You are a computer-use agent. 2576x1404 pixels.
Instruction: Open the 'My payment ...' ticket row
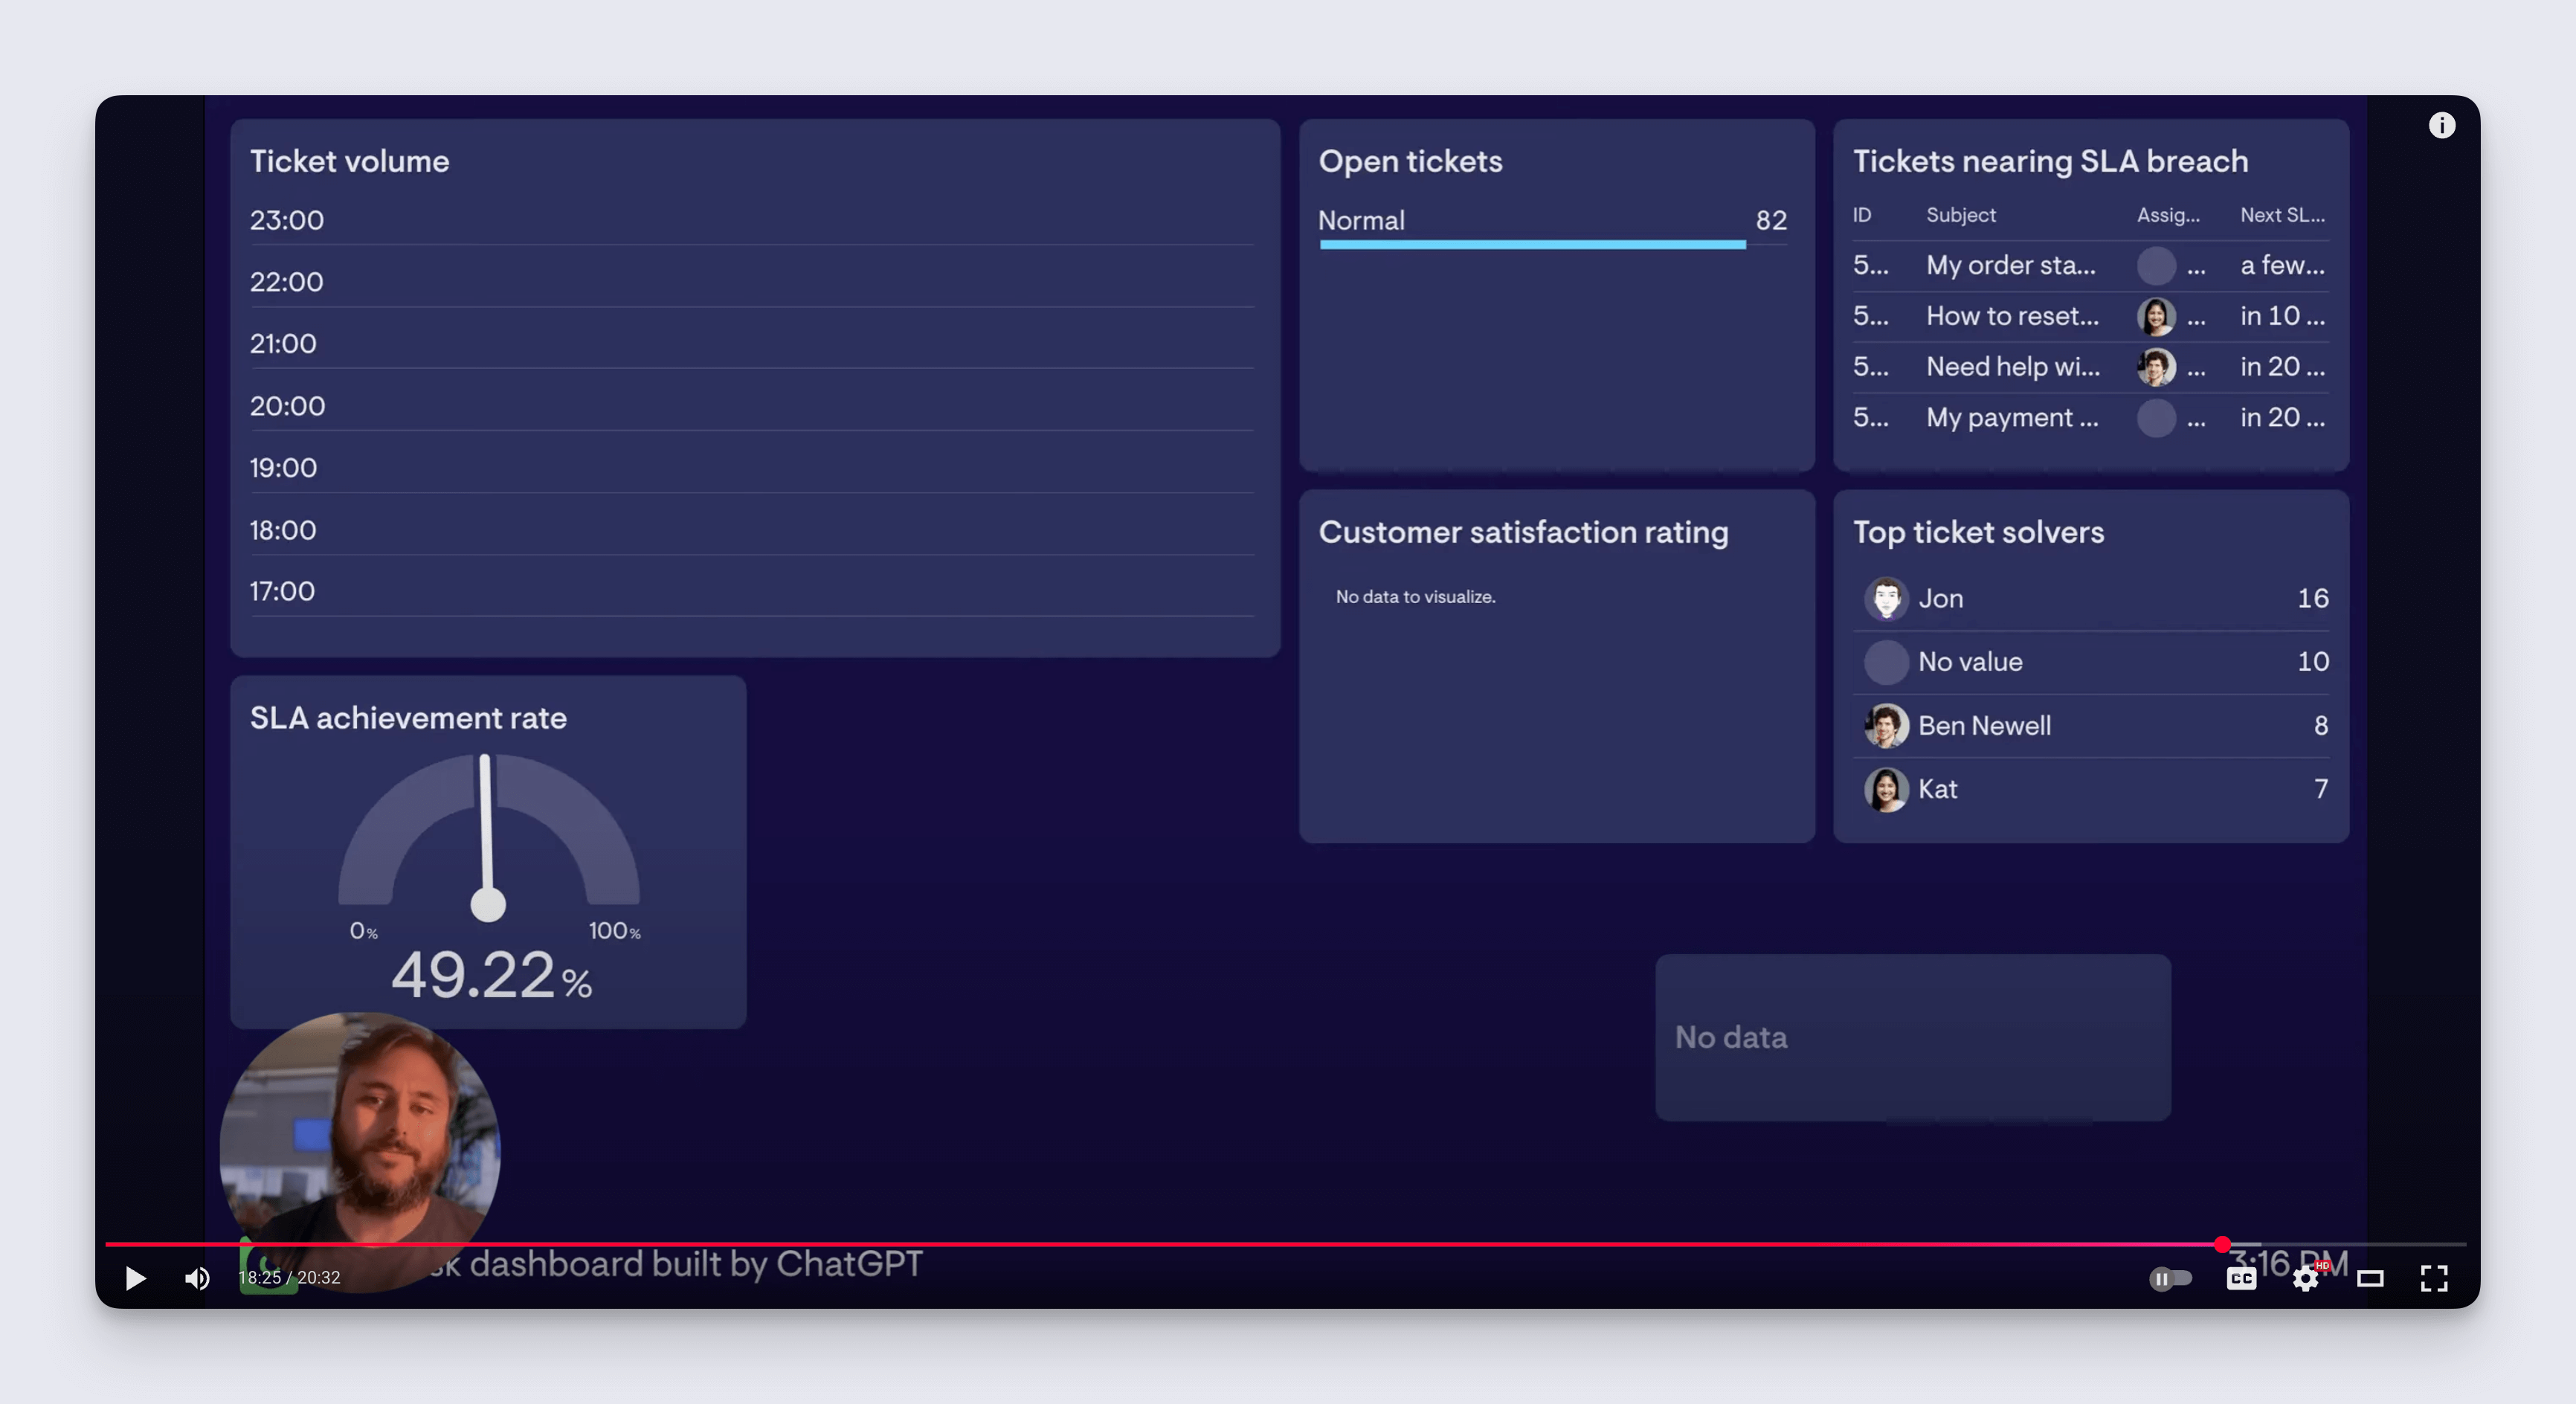[x=2090, y=417]
